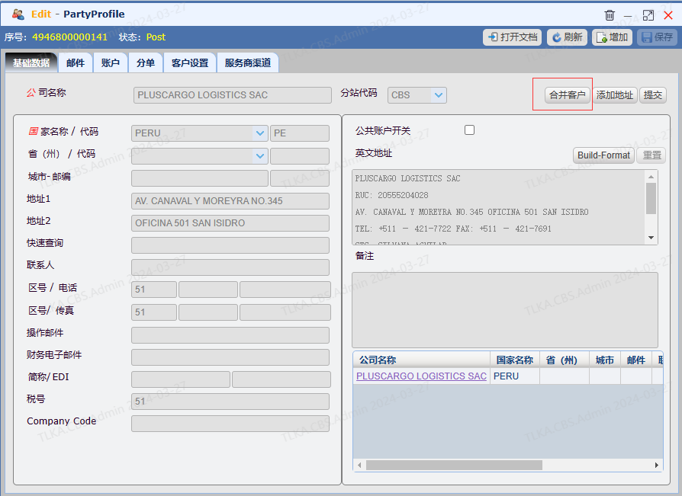
Task: Click the 重置 reset button
Action: point(651,155)
